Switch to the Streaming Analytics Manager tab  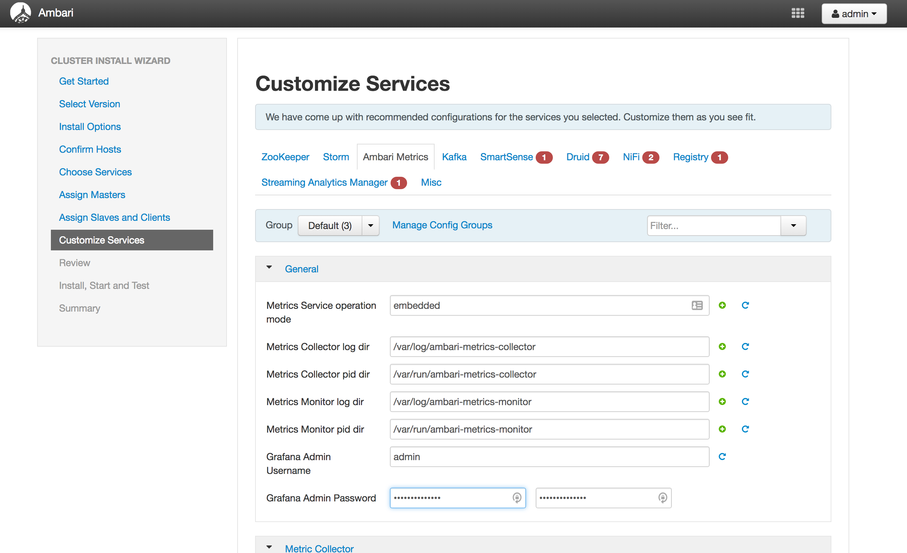pyautogui.click(x=324, y=182)
